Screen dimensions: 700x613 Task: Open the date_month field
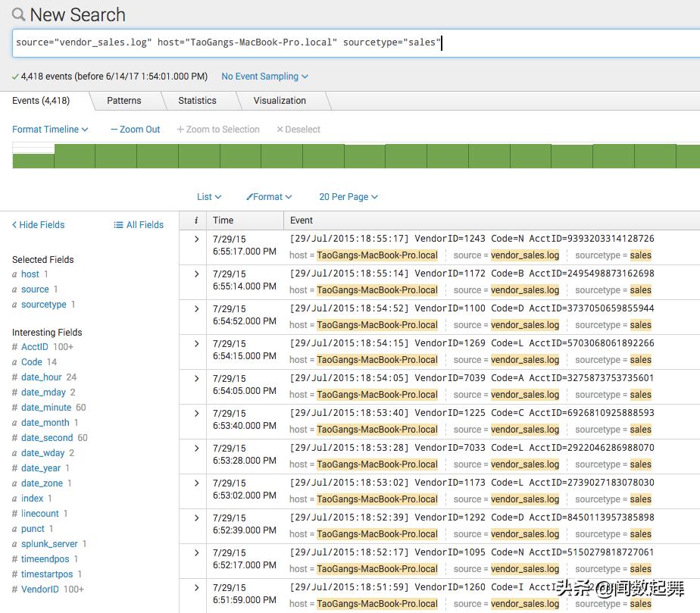coord(45,423)
